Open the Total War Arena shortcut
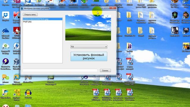 click(186, 4)
